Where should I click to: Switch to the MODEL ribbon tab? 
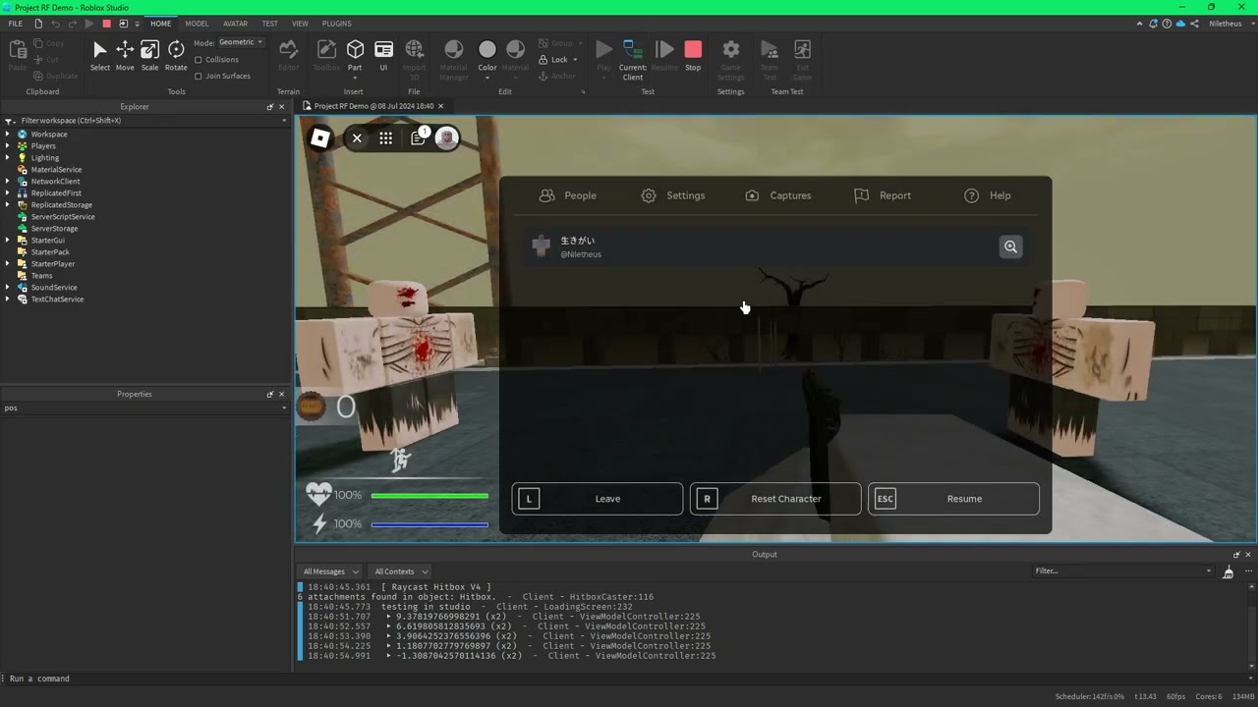coord(197,24)
